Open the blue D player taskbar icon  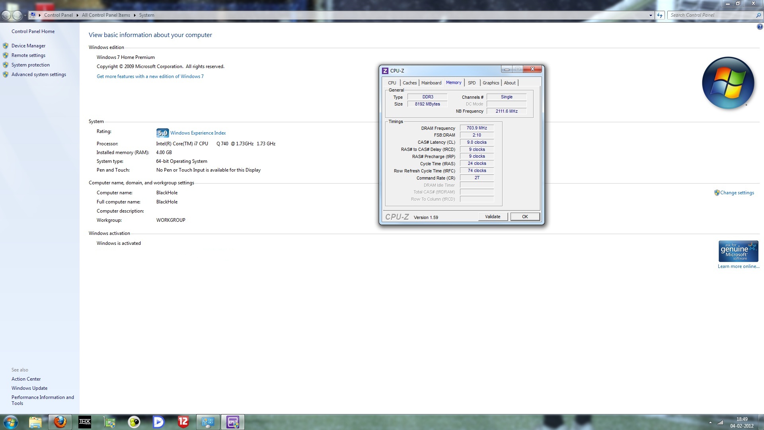coord(158,422)
